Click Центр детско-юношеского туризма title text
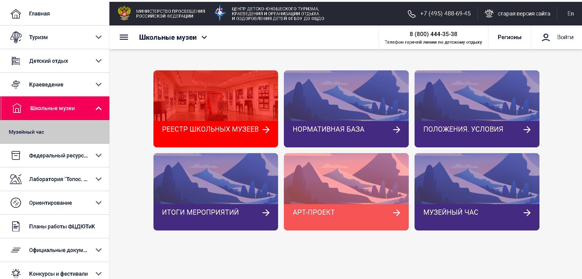 278,14
